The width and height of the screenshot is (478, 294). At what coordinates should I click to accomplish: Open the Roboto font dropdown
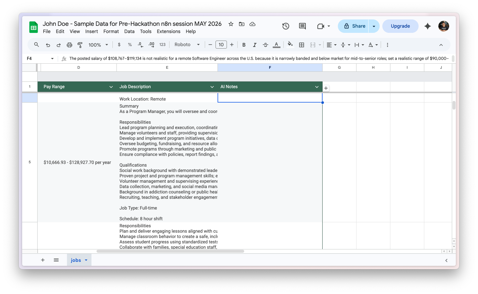tap(187, 45)
